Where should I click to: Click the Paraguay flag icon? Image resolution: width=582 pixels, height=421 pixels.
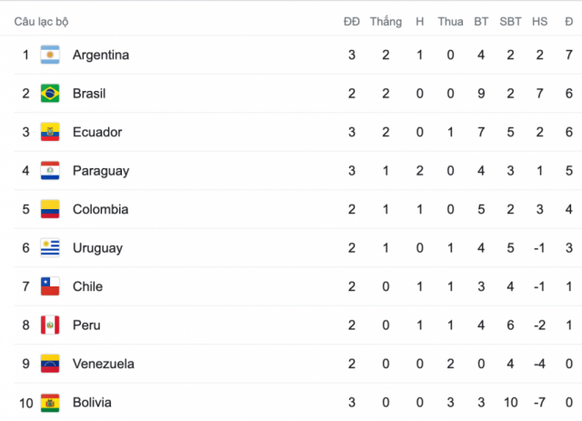(x=50, y=170)
